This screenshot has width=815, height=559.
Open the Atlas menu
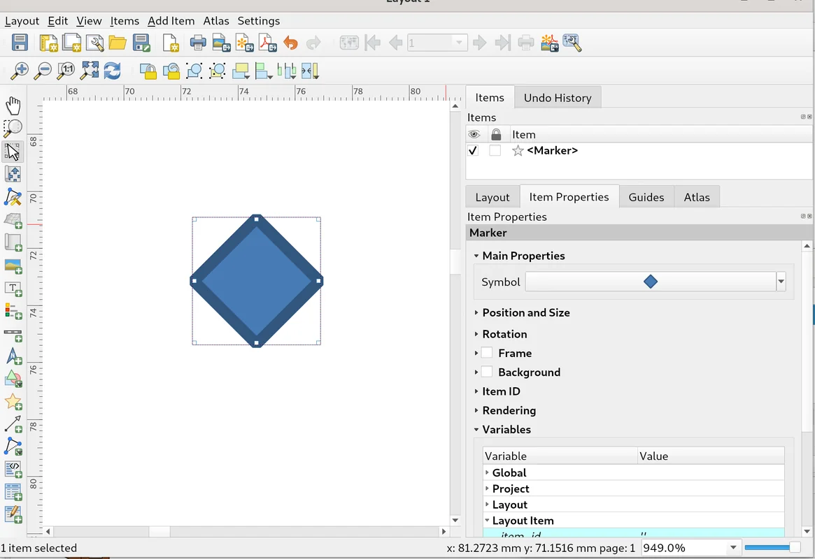216,21
